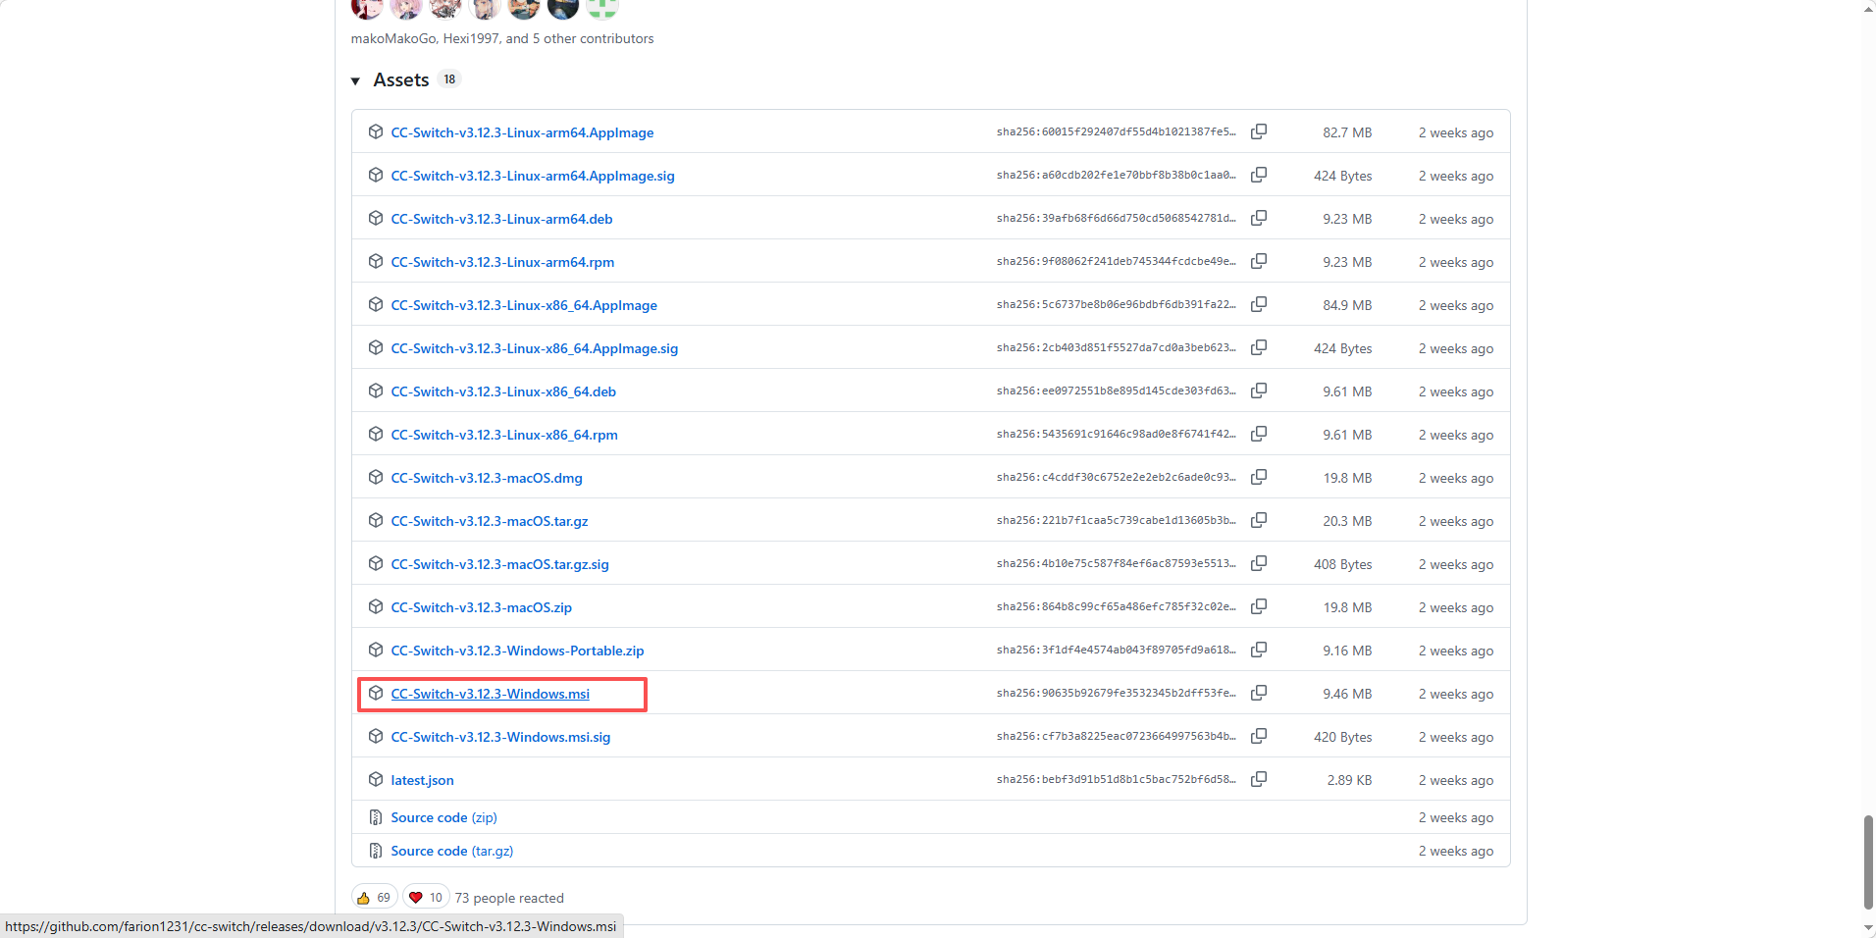The width and height of the screenshot is (1876, 938).
Task: Click the Assets count badge 18
Action: [449, 79]
